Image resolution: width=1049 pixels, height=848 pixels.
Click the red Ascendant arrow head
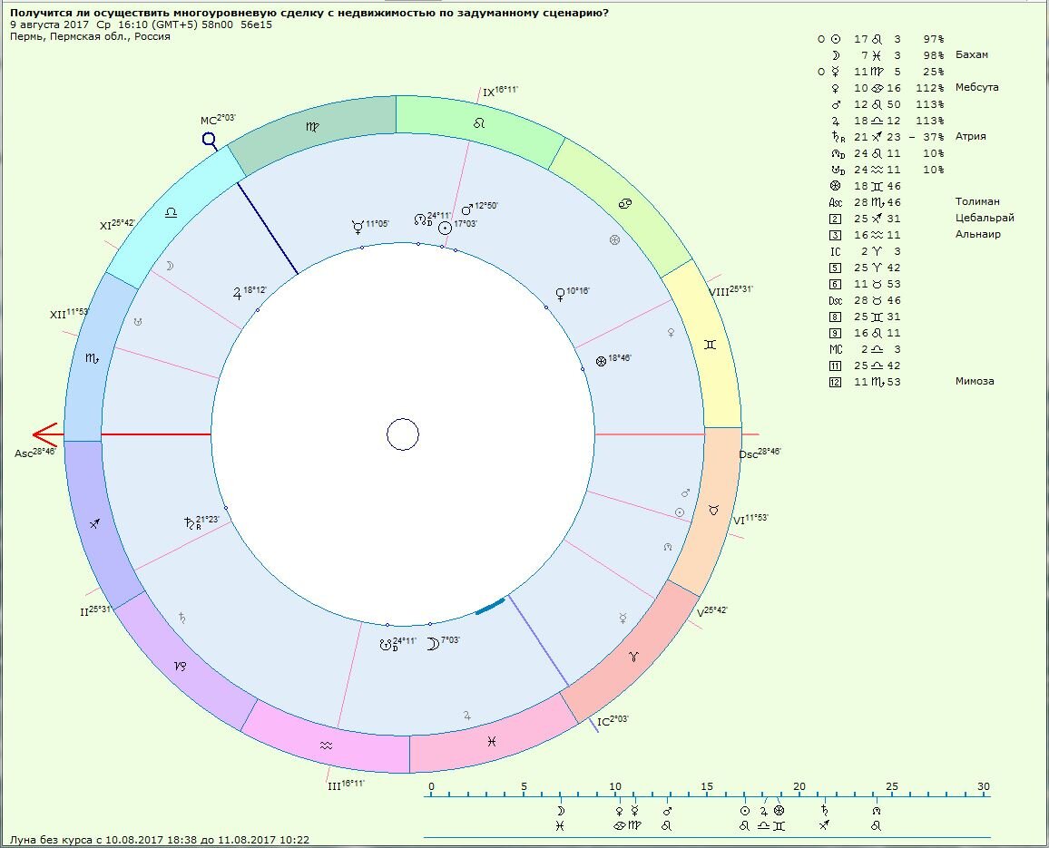(45, 434)
